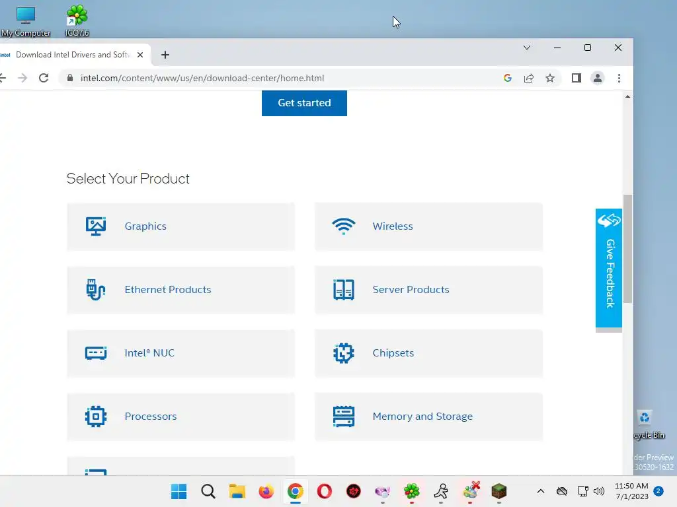
Task: Click the scrollbar up arrow
Action: click(x=628, y=96)
